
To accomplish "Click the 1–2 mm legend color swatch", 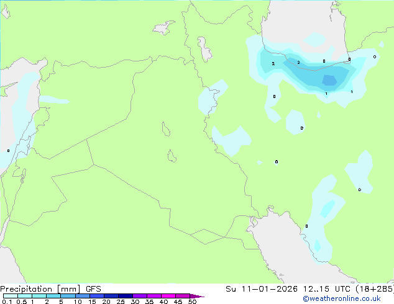I will (x=39, y=296).
